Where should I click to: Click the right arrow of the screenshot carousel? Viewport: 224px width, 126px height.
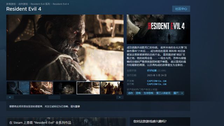pyautogui.click(x=120, y=97)
